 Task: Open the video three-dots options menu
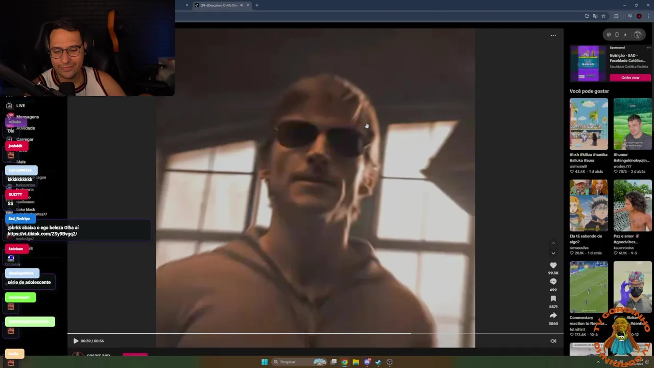[x=553, y=35]
